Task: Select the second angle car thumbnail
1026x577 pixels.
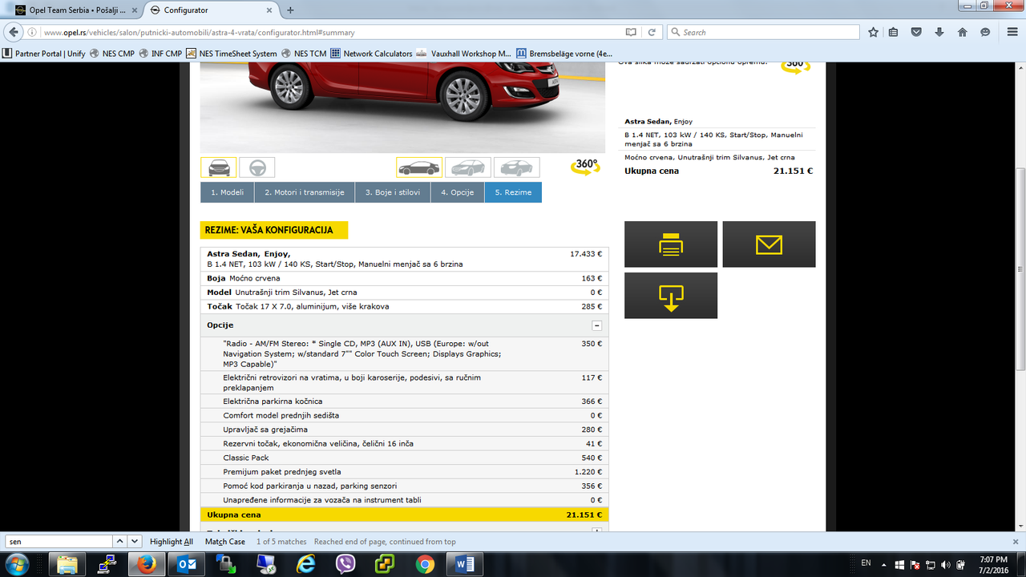Action: click(x=468, y=167)
